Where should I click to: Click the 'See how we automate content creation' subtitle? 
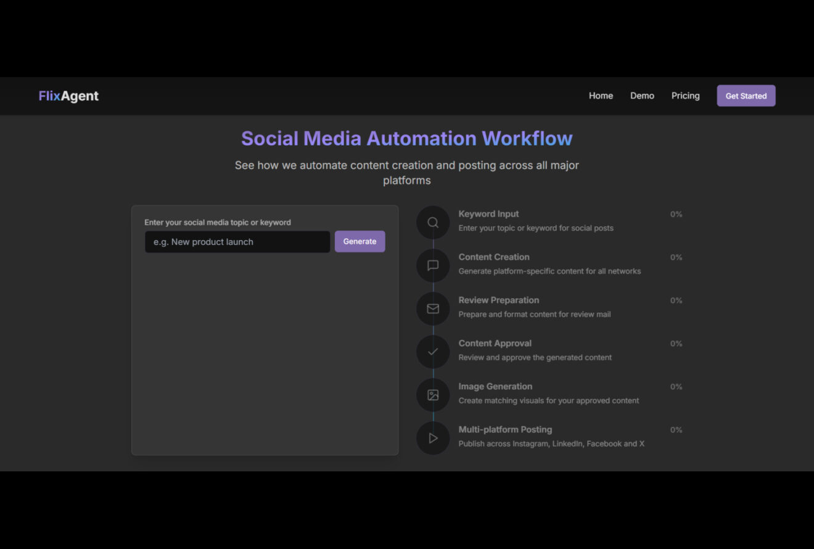tap(407, 173)
